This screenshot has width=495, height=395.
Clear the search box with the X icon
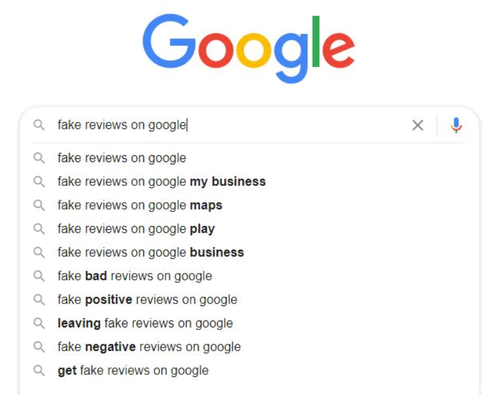click(x=417, y=125)
